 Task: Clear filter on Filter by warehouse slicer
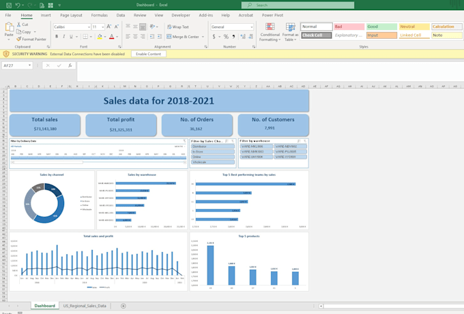tap(305, 141)
